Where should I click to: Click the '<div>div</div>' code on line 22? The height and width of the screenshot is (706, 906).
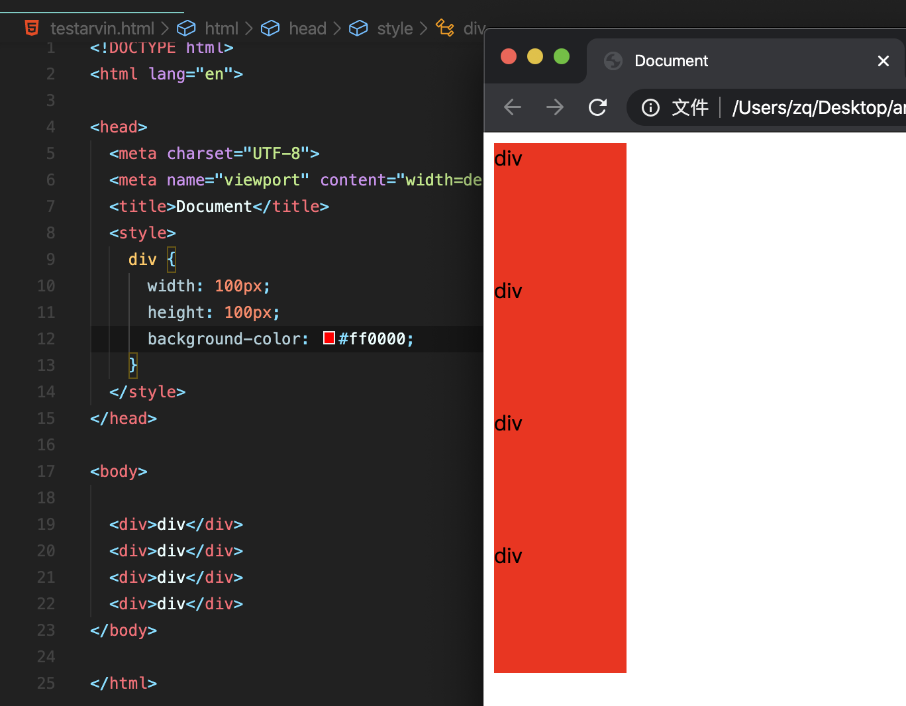(176, 604)
